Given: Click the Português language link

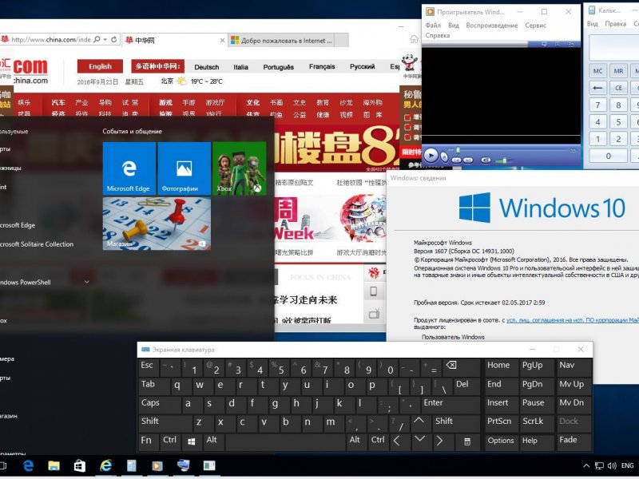Looking at the screenshot, I should [x=278, y=67].
